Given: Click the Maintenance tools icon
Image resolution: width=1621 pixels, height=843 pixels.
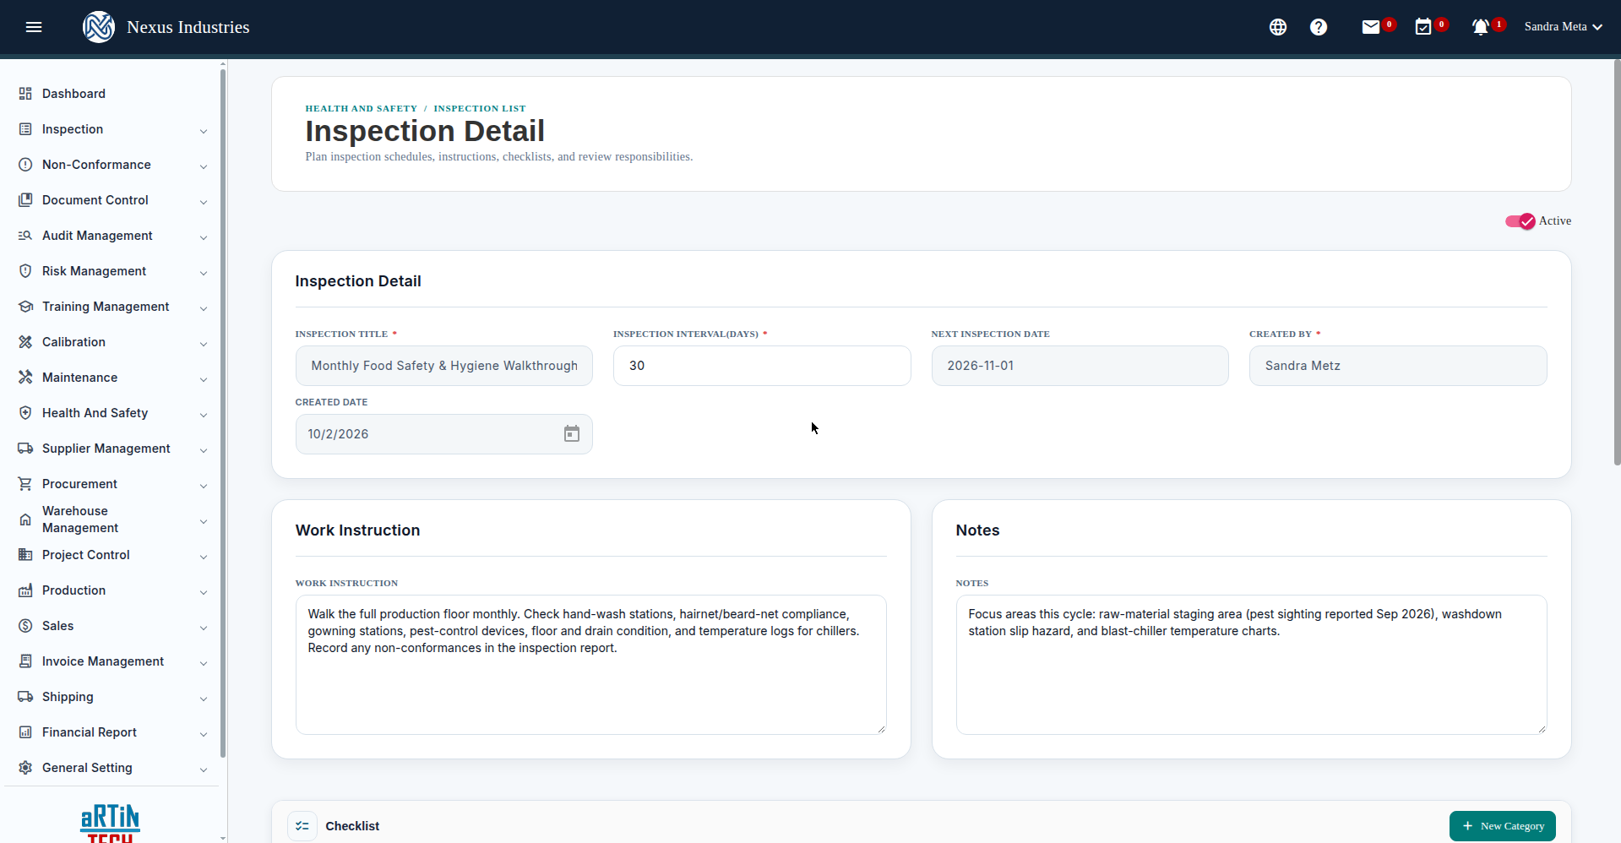Looking at the screenshot, I should pyautogui.click(x=25, y=378).
